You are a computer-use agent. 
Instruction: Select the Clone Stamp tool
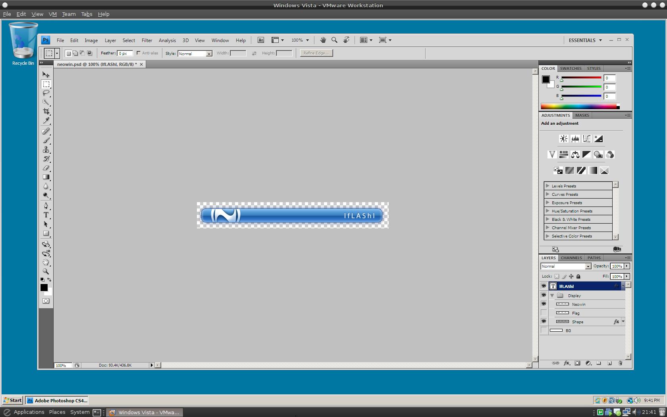pyautogui.click(x=46, y=149)
